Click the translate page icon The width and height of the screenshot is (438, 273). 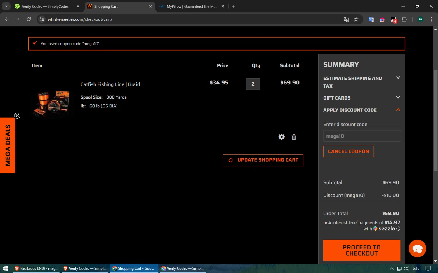pyautogui.click(x=346, y=19)
